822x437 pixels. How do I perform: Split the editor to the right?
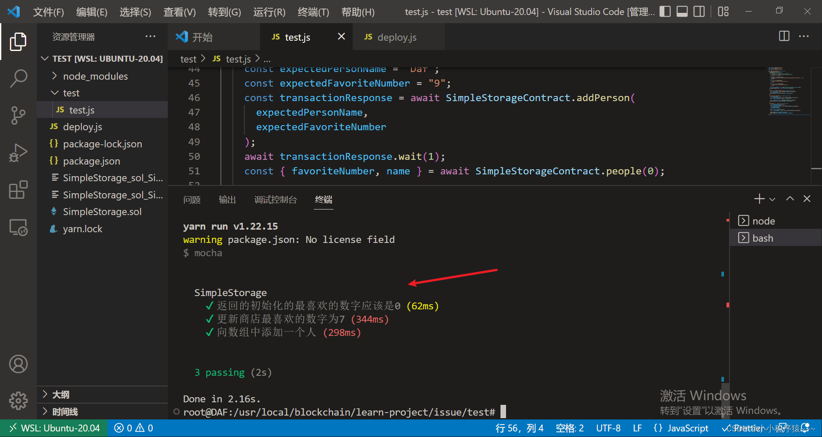click(x=784, y=36)
